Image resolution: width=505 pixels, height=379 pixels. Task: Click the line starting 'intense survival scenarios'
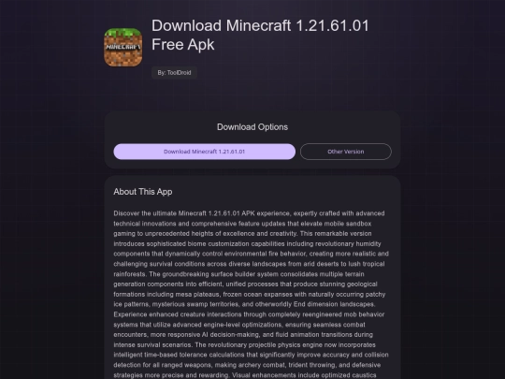pyautogui.click(x=244, y=344)
